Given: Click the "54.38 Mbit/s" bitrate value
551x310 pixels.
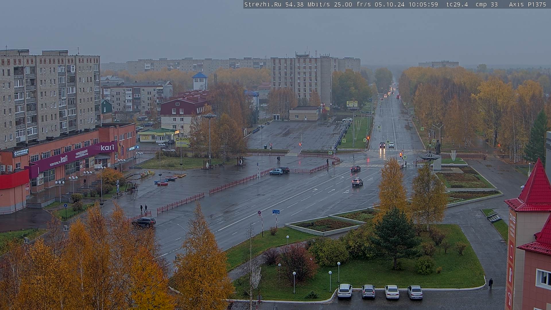Looking at the screenshot, I should [x=308, y=4].
